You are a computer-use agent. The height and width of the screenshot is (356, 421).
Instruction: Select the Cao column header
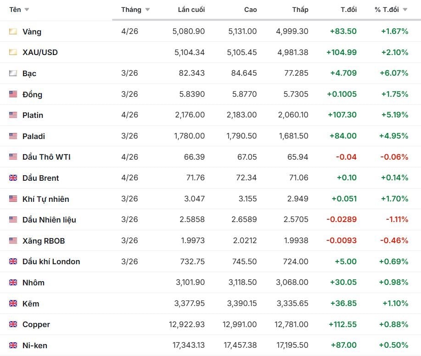[x=250, y=10]
